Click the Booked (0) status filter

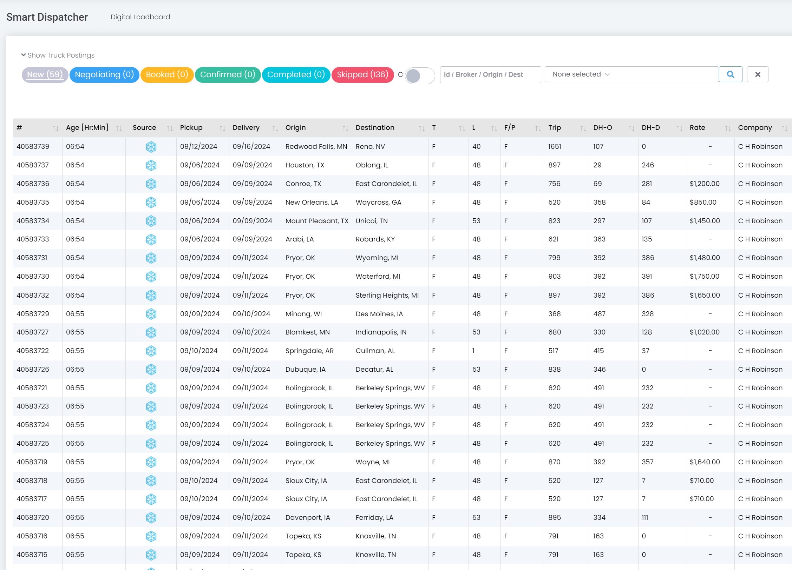click(166, 74)
